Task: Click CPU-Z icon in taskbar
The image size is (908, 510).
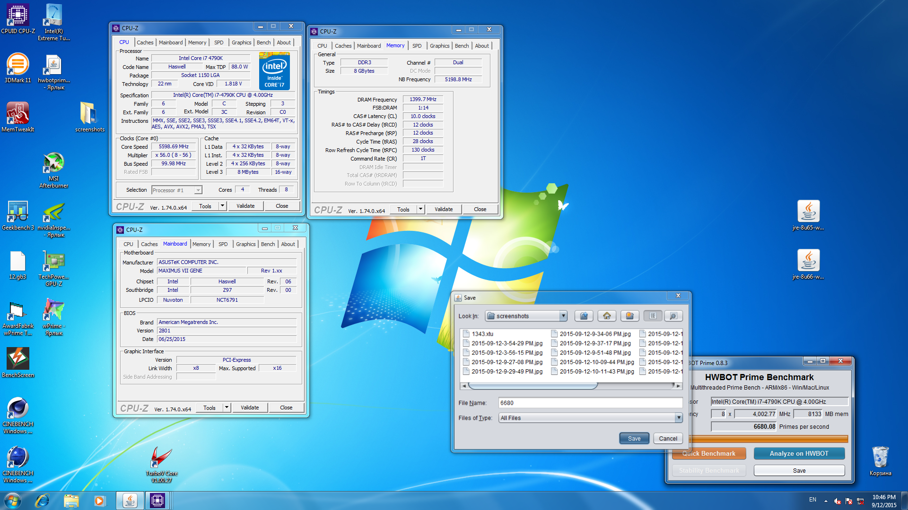Action: [157, 501]
